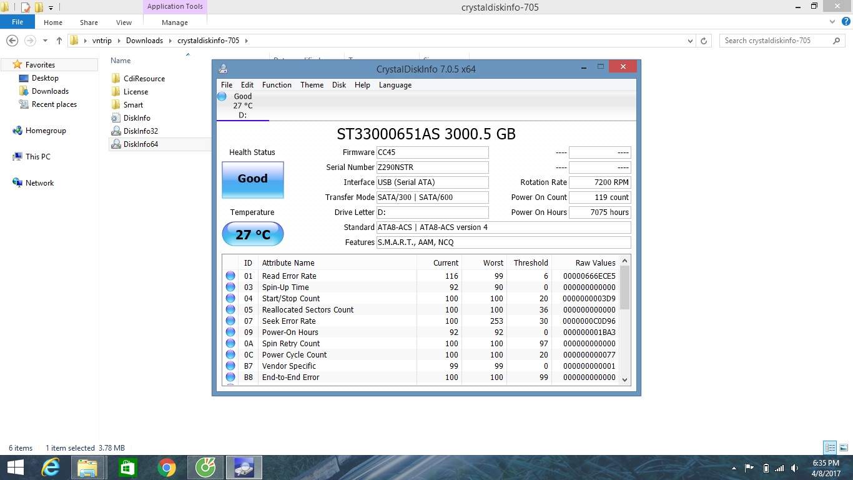The height and width of the screenshot is (480, 853).
Task: Switch to the Explorer View ribbon tab
Action: point(124,22)
